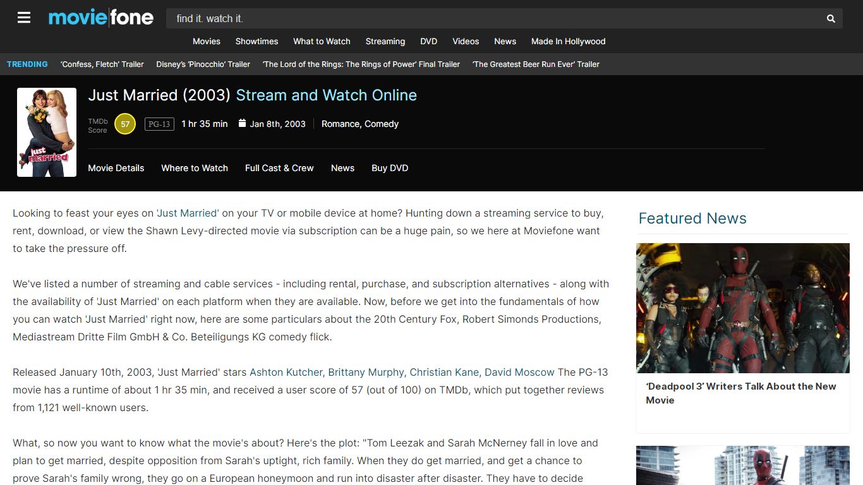
Task: Click the search magnifier icon
Action: (831, 18)
